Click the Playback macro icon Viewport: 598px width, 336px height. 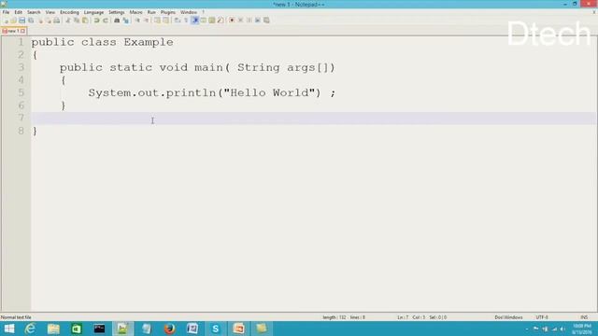click(249, 21)
